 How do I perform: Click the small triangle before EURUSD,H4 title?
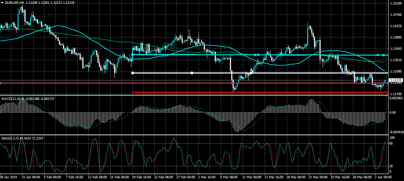[x=2, y=2]
